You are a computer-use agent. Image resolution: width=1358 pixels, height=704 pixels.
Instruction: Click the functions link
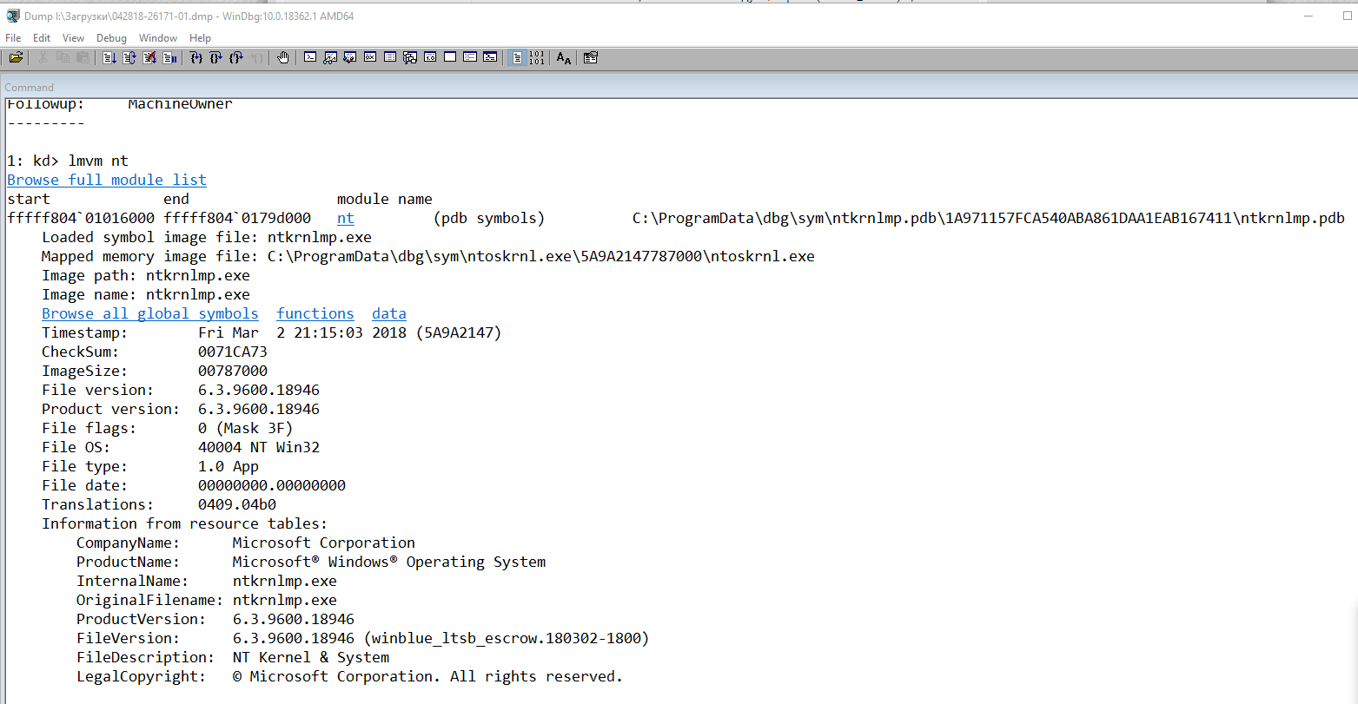tap(315, 313)
